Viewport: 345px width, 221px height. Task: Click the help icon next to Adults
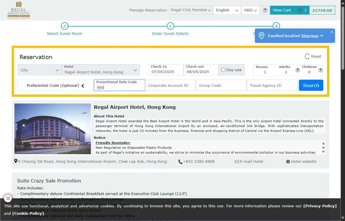pyautogui.click(x=298, y=70)
